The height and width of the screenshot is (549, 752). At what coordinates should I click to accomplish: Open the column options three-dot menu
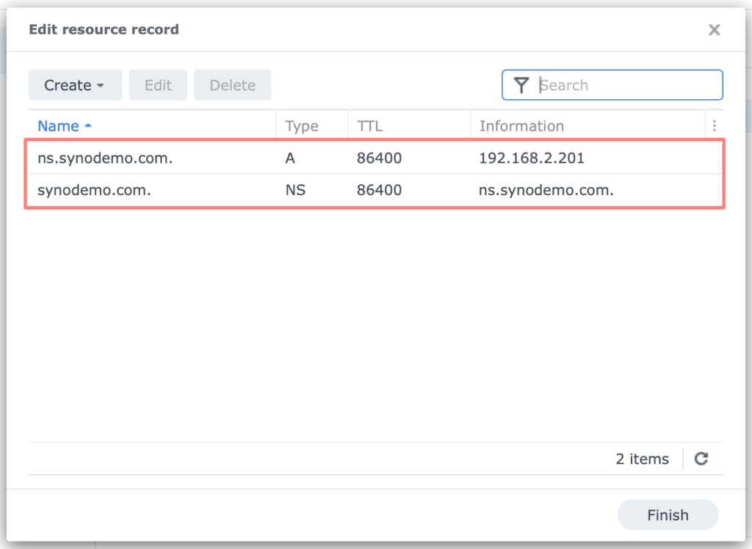pyautogui.click(x=714, y=126)
